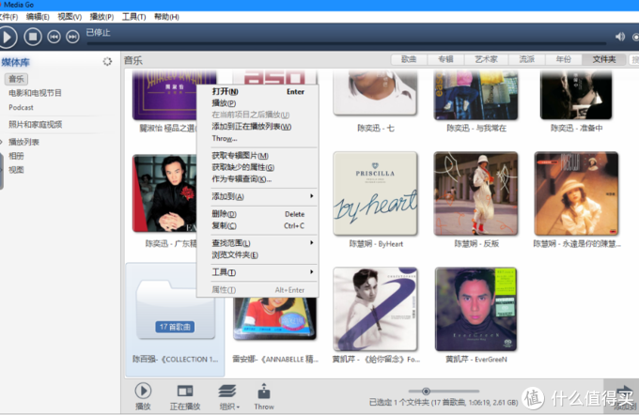639x415 pixels.
Task: Select 照片和家庭视频 in the sidebar
Action: [x=36, y=125]
